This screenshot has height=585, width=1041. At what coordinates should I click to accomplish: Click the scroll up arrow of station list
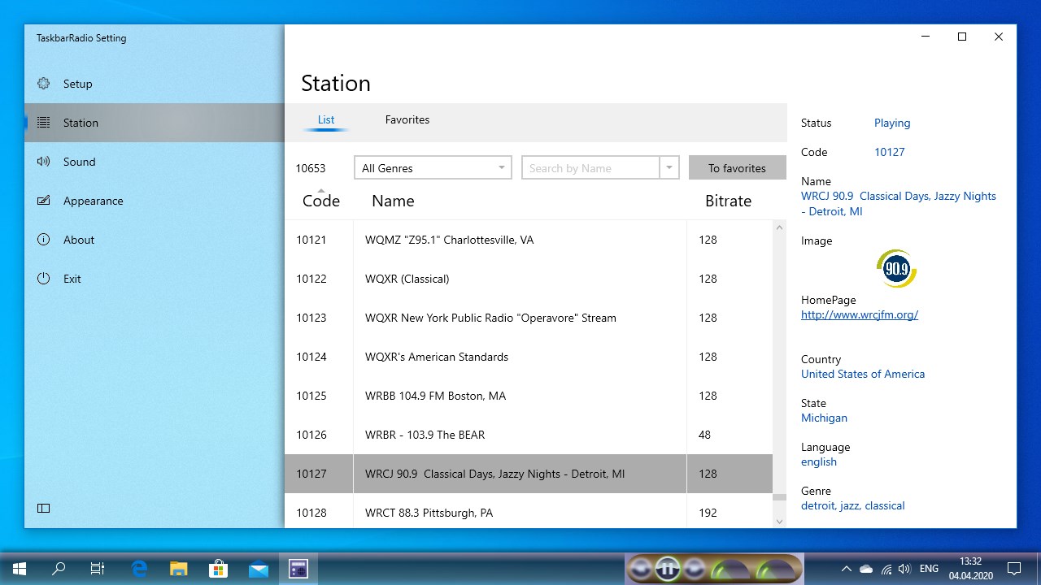780,227
